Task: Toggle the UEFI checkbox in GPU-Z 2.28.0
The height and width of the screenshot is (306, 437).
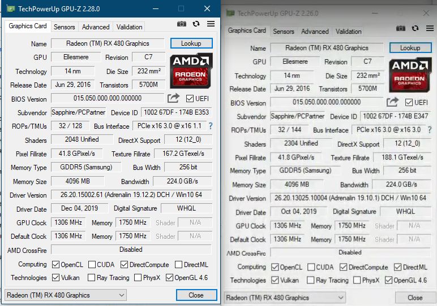Action: [190, 98]
